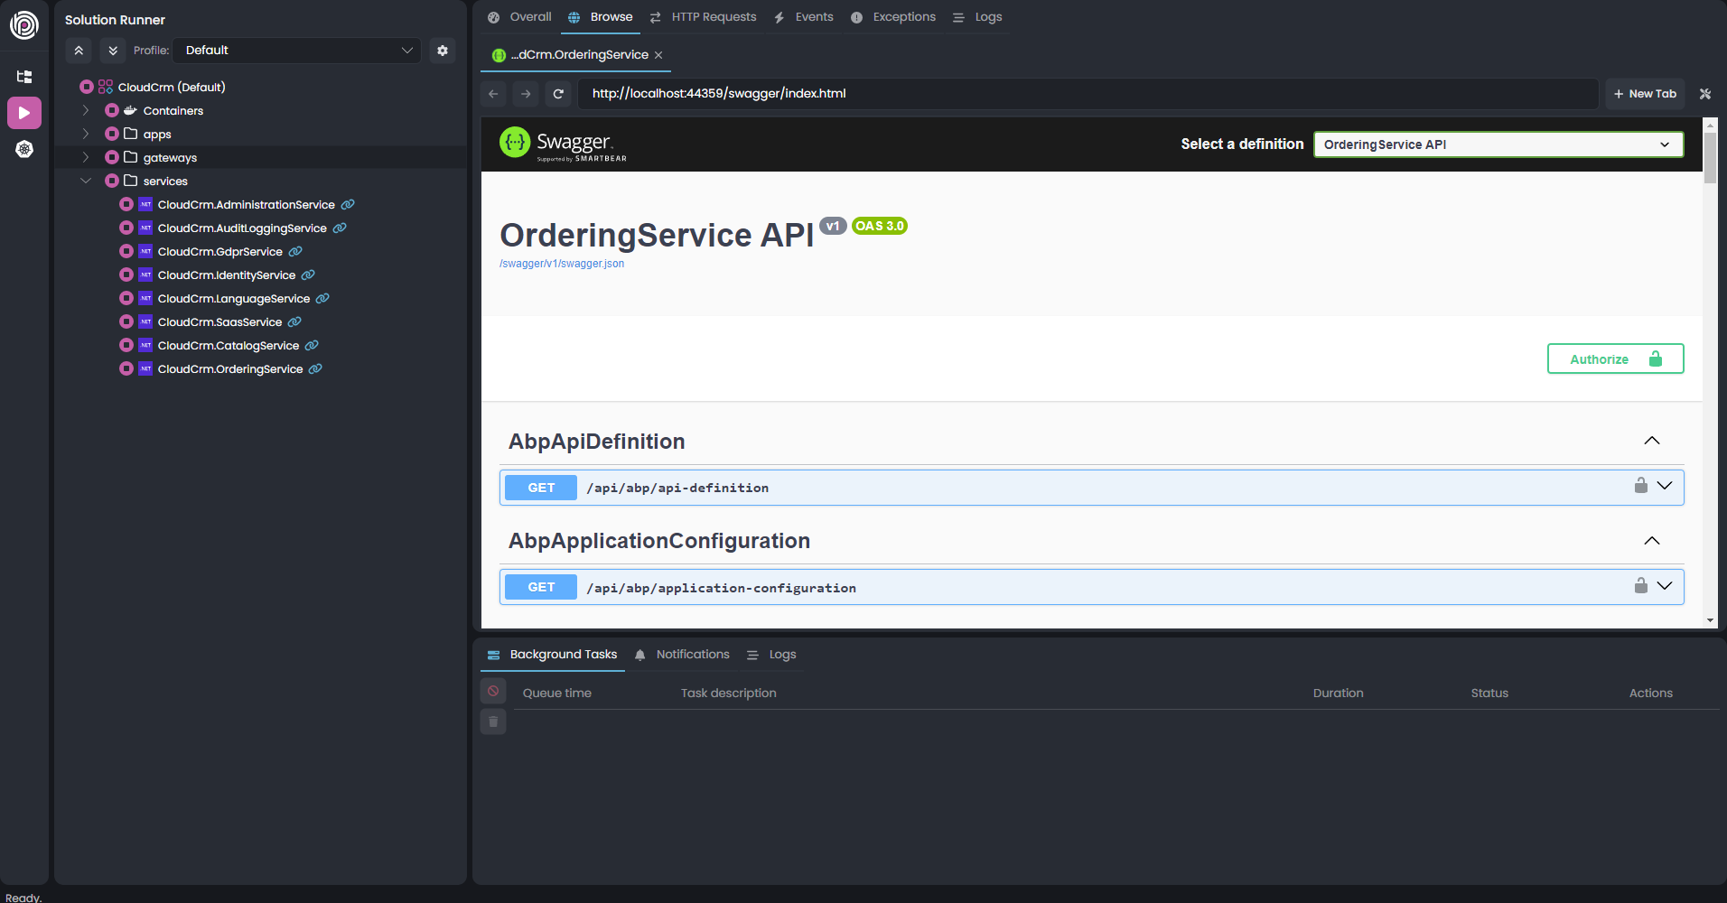Navigate back in the embedded browser
The height and width of the screenshot is (903, 1727).
(x=493, y=93)
